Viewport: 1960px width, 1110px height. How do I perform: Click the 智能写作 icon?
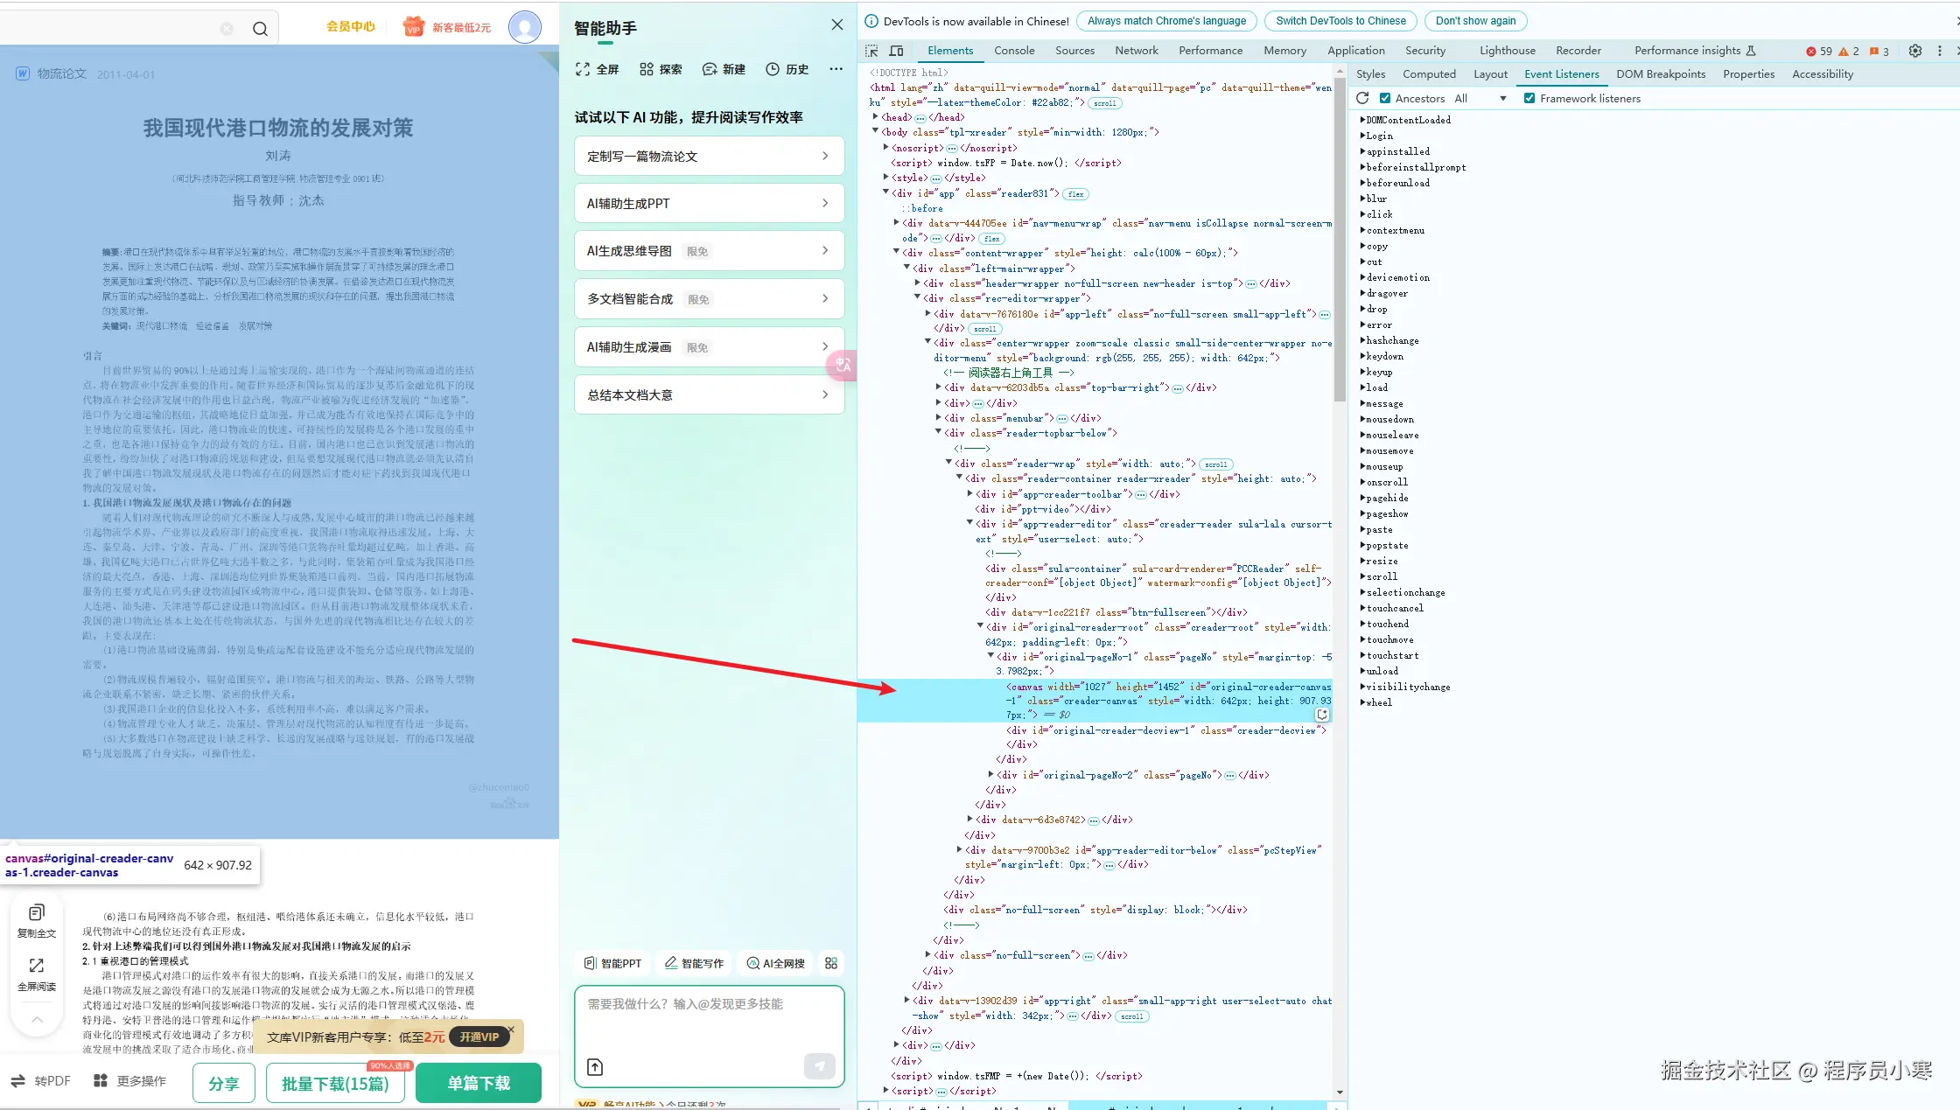692,963
